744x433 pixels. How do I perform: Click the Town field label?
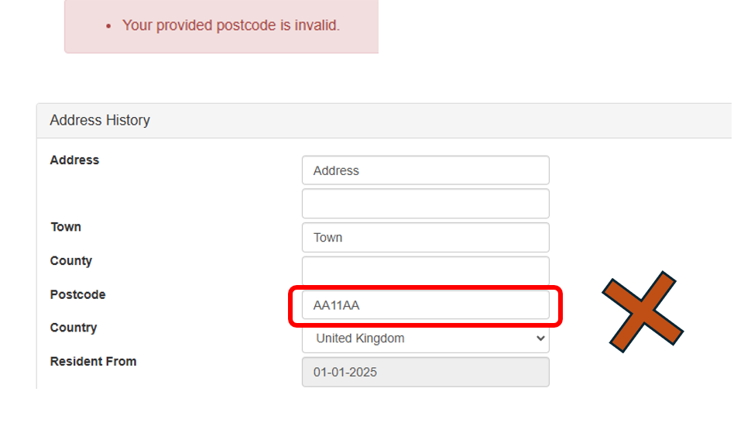pyautogui.click(x=66, y=227)
